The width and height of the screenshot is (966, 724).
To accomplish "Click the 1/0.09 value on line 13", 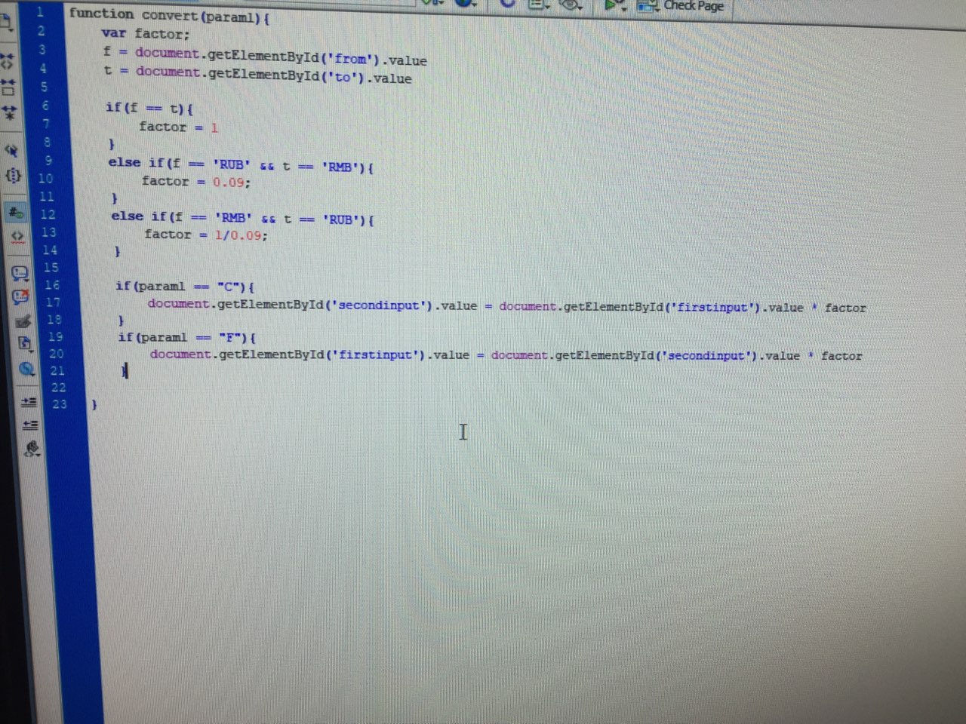I will (238, 235).
